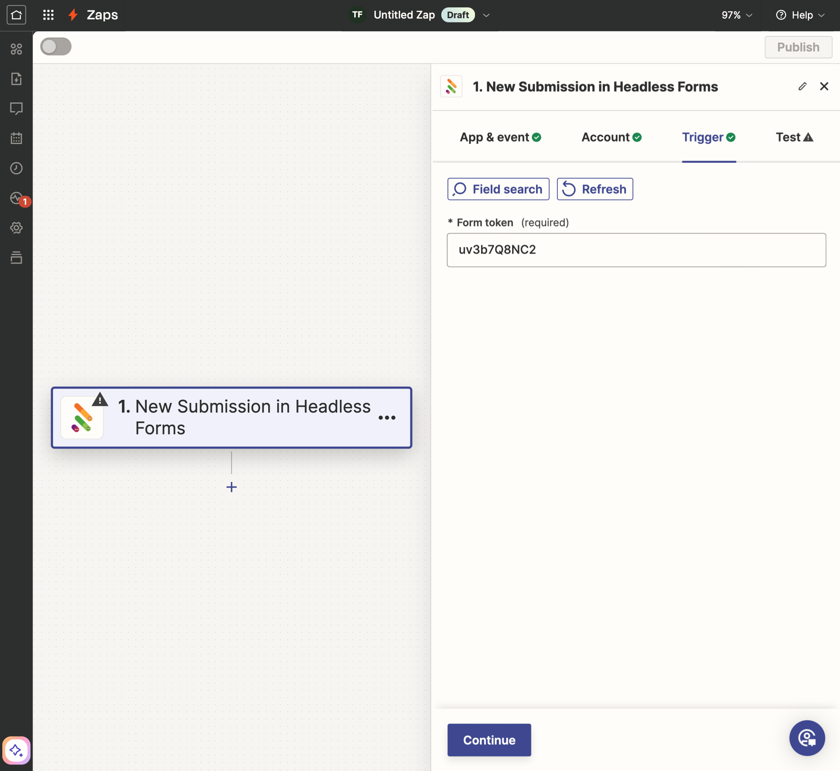Click the Trigger tab green checkmark
This screenshot has height=771, width=840.
[x=731, y=137]
